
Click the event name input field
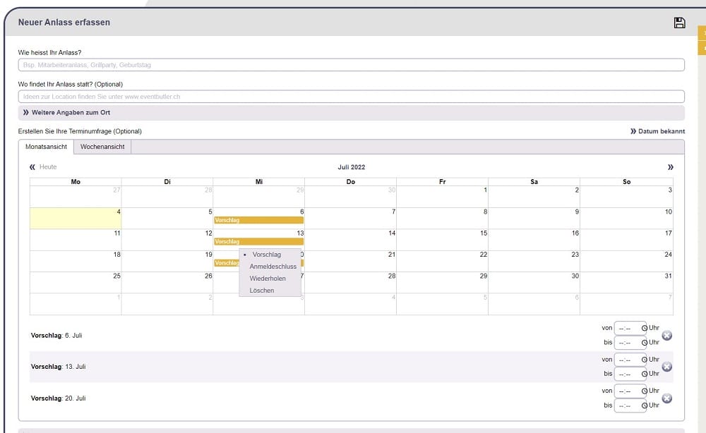[x=351, y=65]
